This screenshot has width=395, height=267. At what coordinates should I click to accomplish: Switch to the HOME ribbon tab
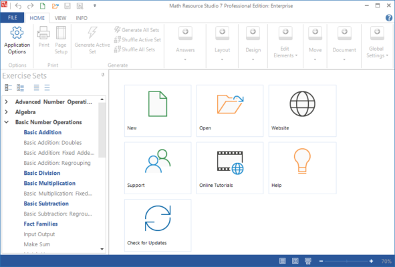(x=37, y=18)
